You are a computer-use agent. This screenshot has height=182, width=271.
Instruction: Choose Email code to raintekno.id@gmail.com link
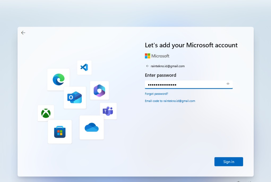point(170,101)
